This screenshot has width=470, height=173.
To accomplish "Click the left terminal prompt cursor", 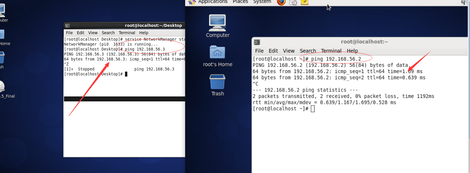I will 126,74.
